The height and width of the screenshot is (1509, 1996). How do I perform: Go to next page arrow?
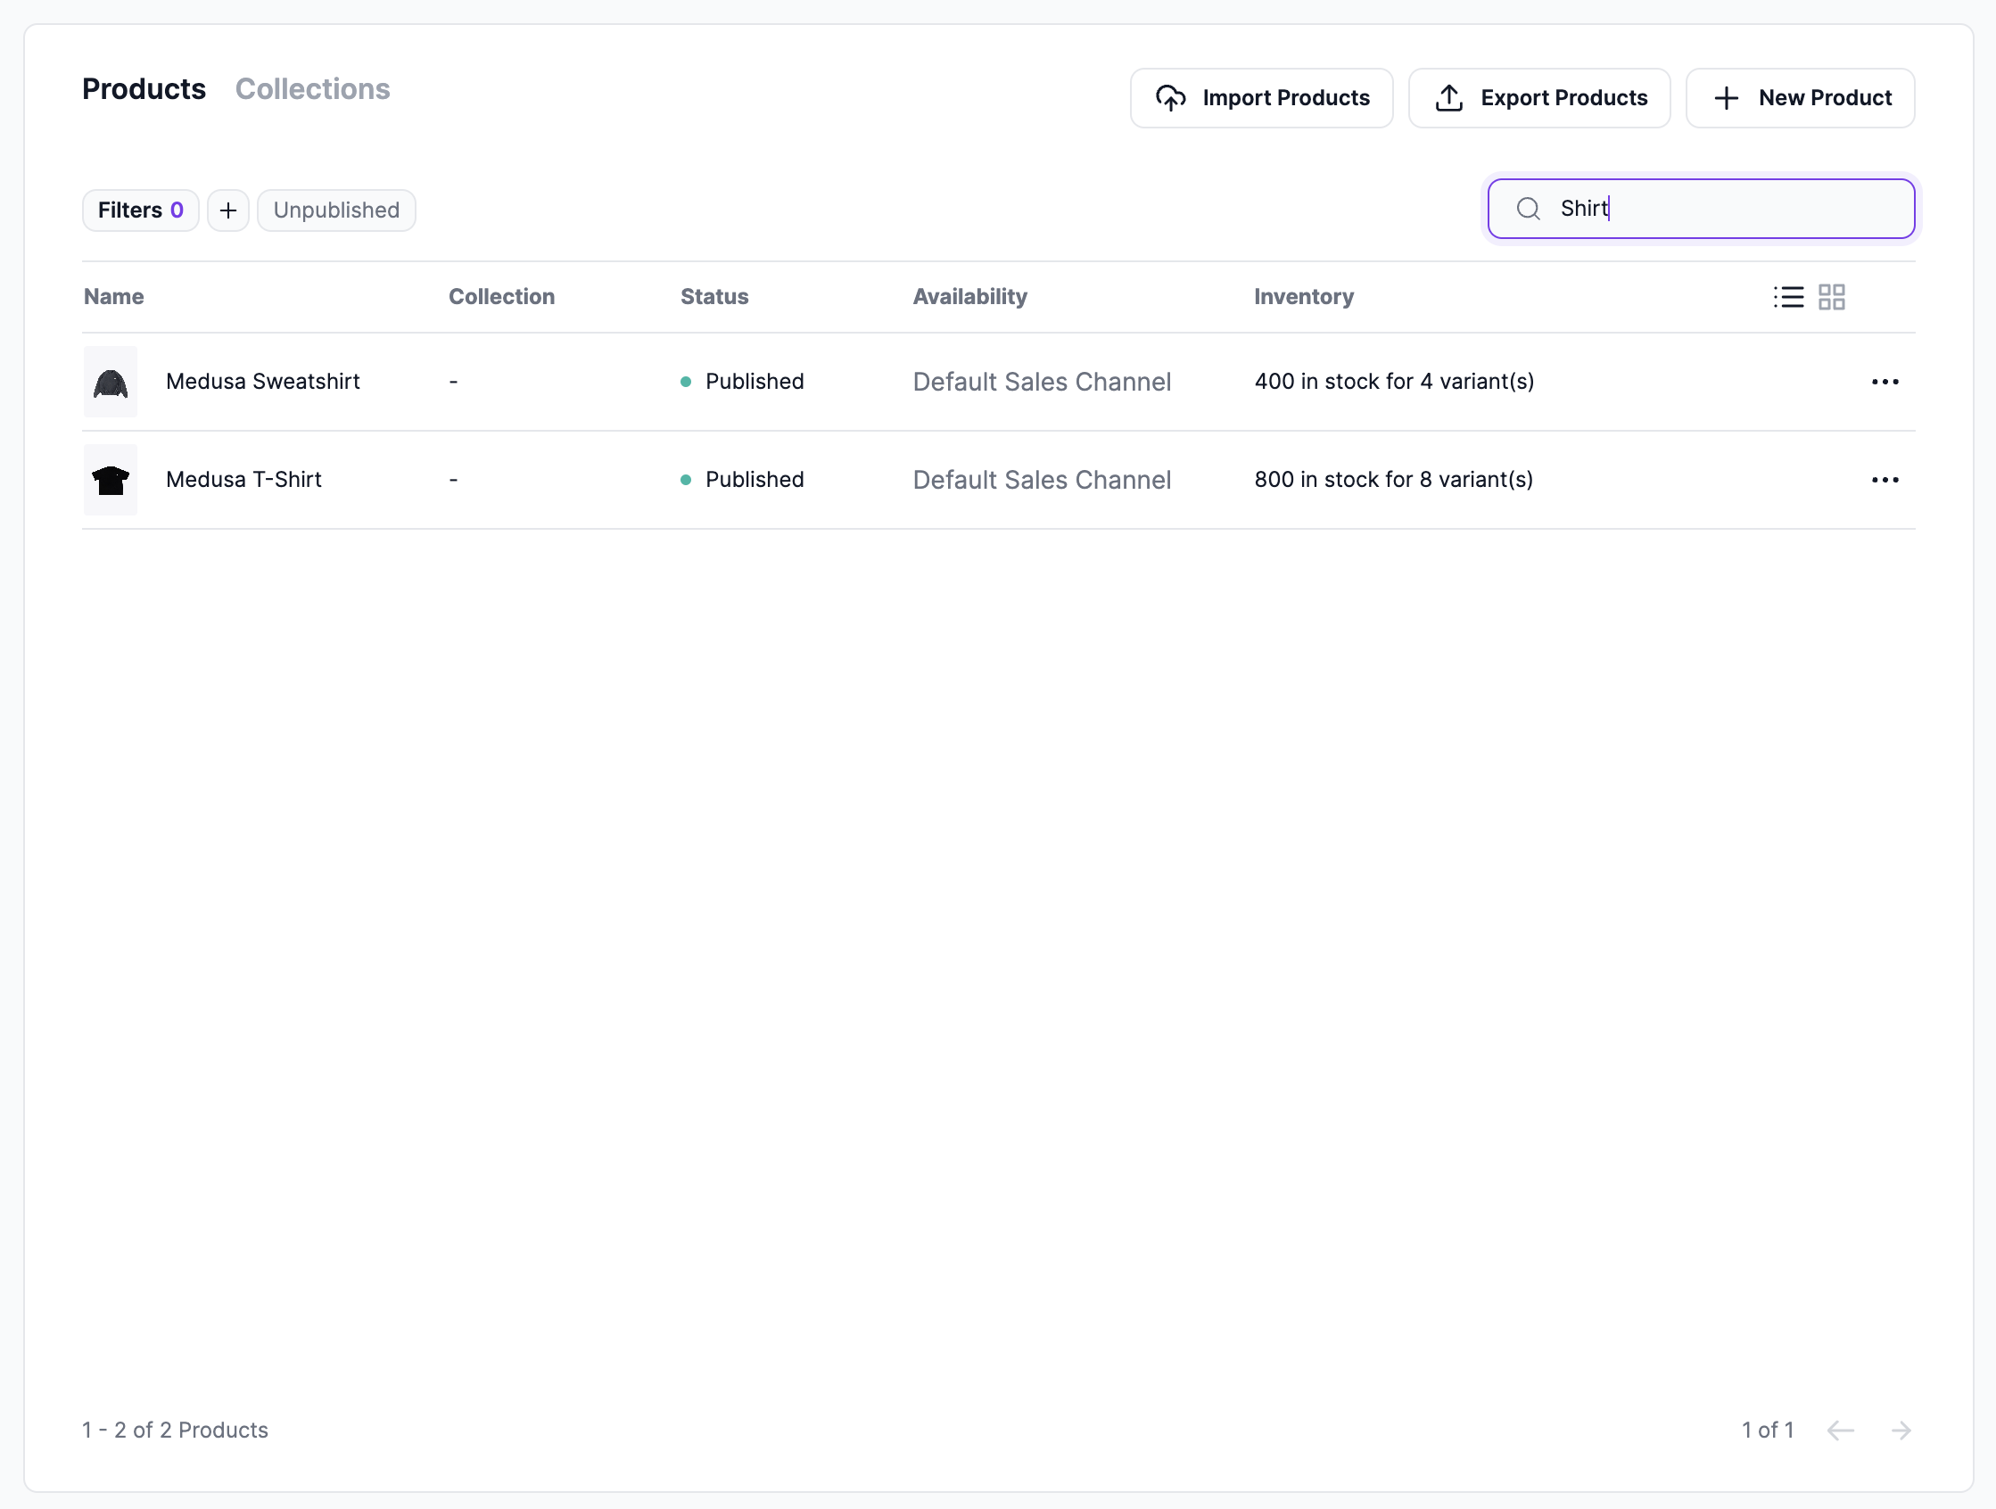(1901, 1430)
